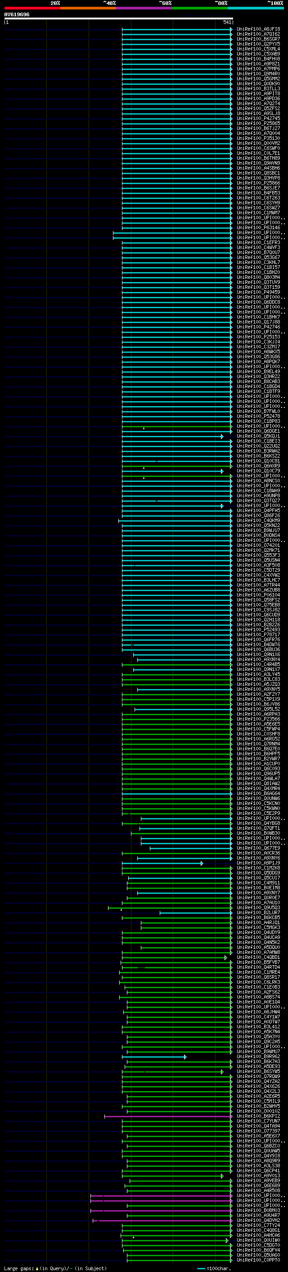Select the UniRef100_O77397 label
This screenshot has width=288, height=1272.
[x=258, y=1131]
